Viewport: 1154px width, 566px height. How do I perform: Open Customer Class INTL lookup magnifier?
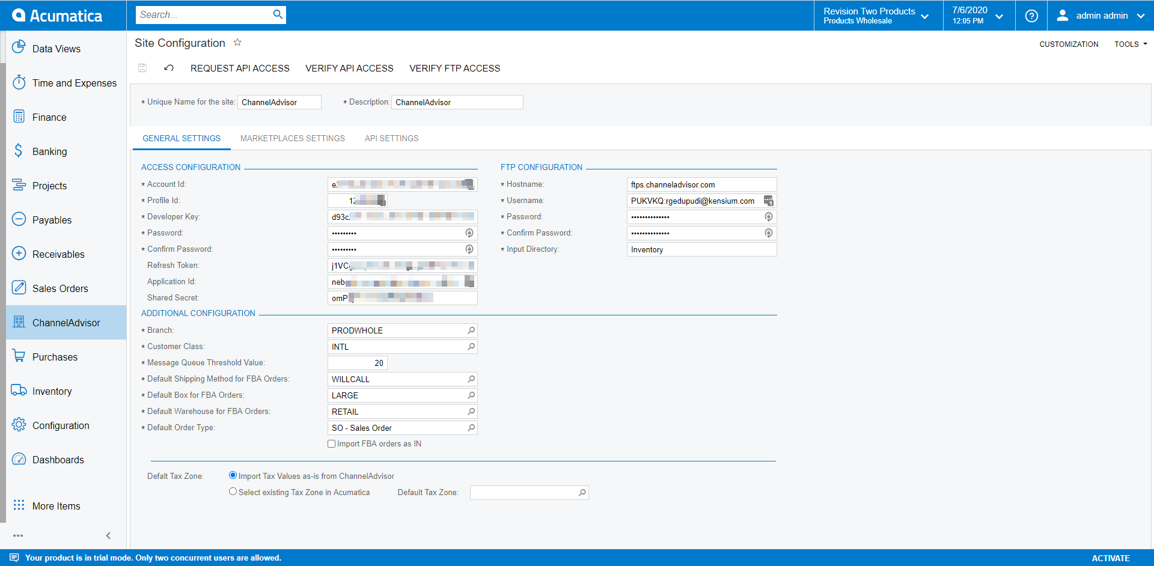(x=471, y=347)
